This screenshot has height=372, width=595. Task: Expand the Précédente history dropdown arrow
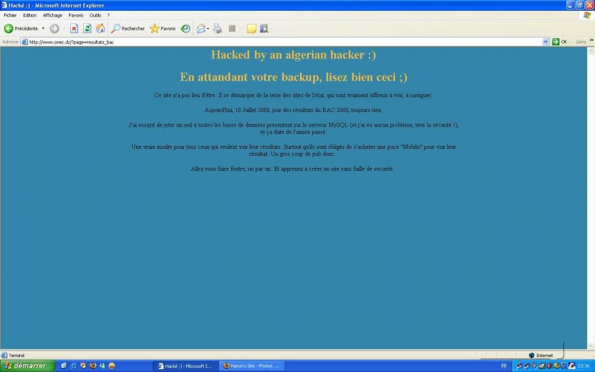coord(43,29)
